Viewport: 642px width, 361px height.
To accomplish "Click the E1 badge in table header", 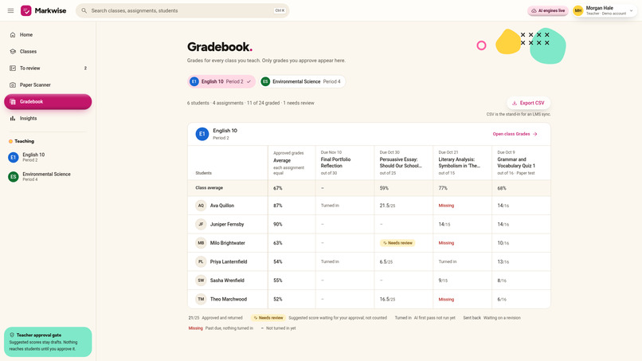I will (x=202, y=134).
